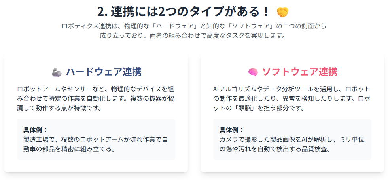This screenshot has height=180, width=390.
Task: Click the muscle arm emoji icon
Action: (57, 72)
